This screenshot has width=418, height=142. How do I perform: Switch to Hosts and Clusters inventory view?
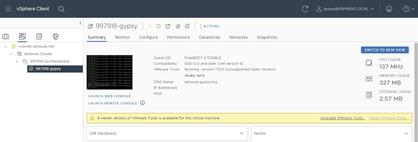tap(6, 36)
